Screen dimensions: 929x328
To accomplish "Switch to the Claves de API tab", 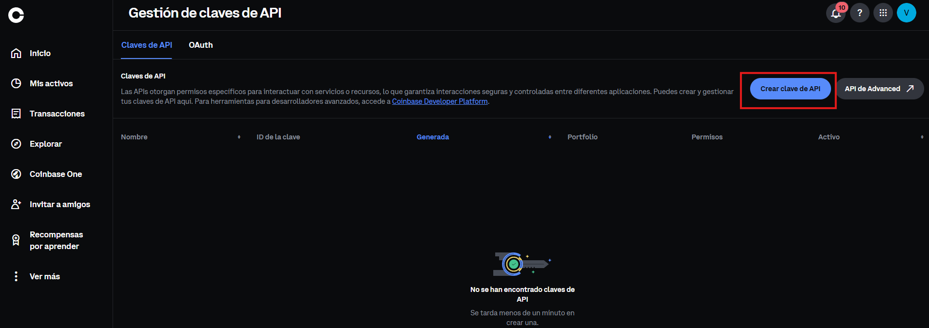I will 147,45.
